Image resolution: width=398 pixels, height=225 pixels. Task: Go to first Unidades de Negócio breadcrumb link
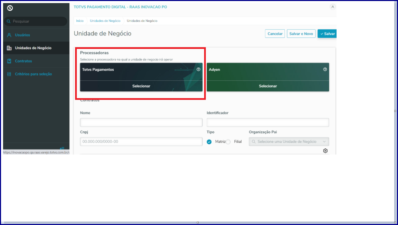105,21
